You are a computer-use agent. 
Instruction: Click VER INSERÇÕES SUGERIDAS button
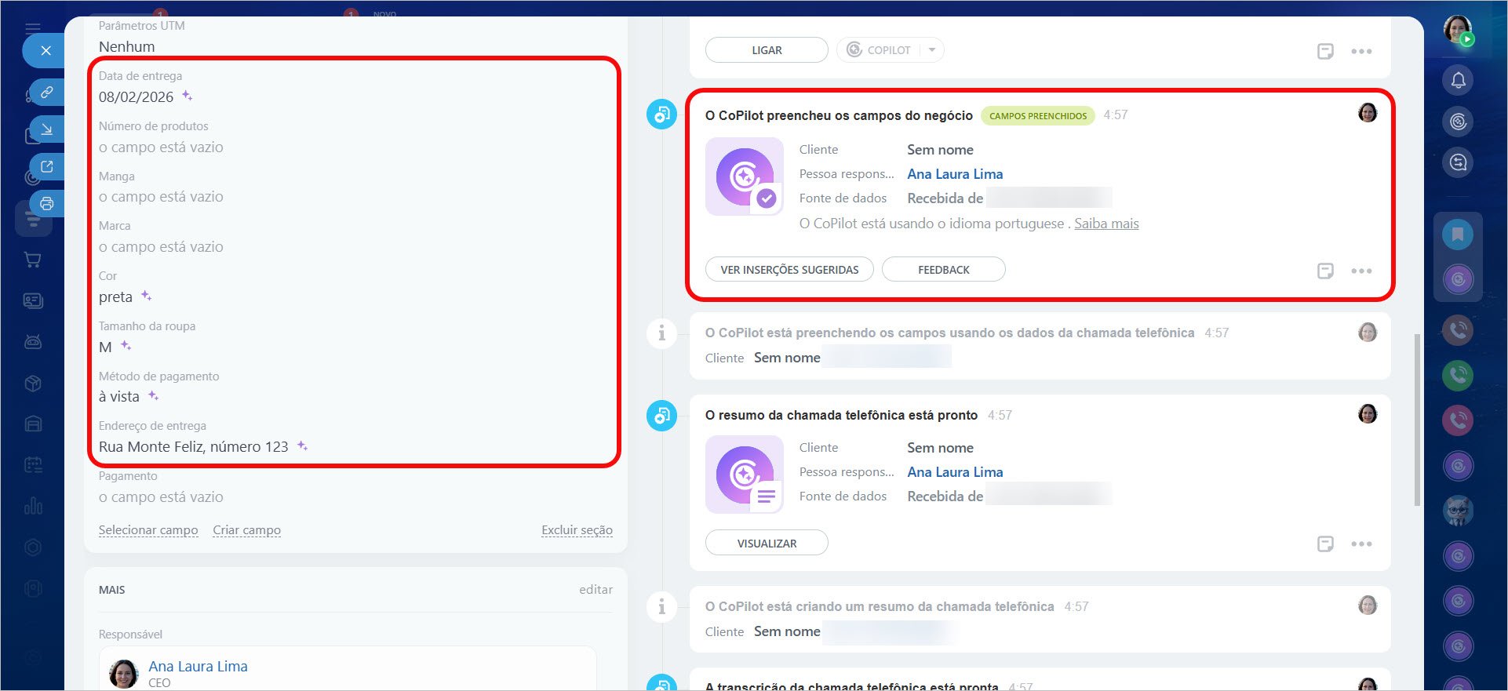789,270
